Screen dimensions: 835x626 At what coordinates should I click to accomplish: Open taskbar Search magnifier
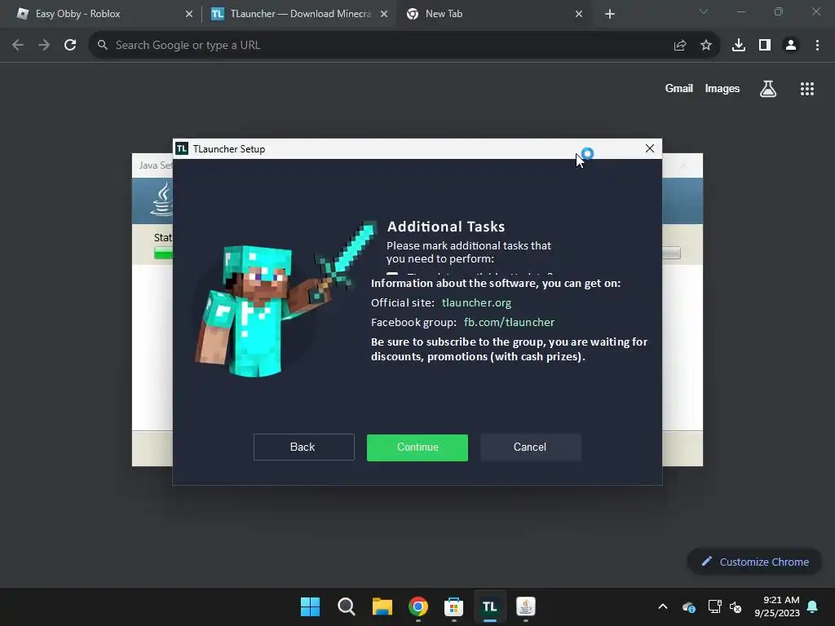coord(346,606)
